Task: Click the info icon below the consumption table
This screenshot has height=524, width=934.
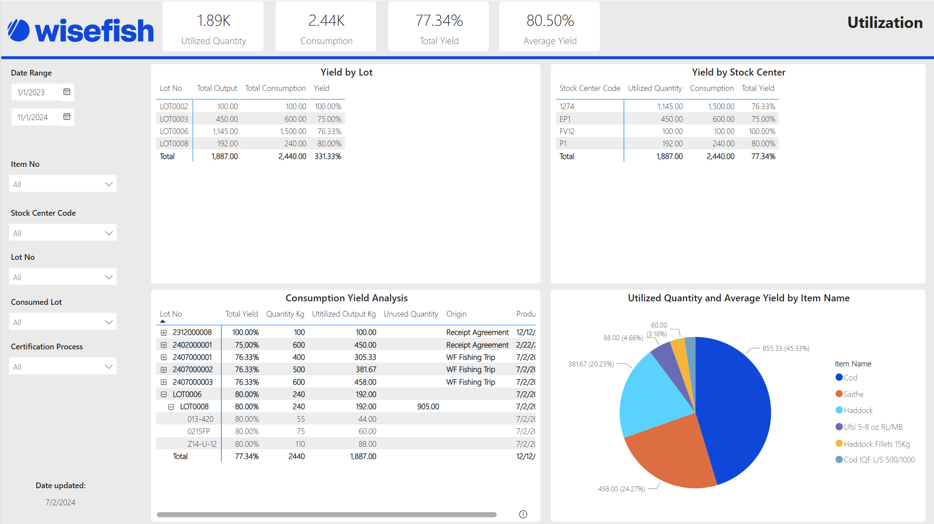Action: (x=523, y=514)
